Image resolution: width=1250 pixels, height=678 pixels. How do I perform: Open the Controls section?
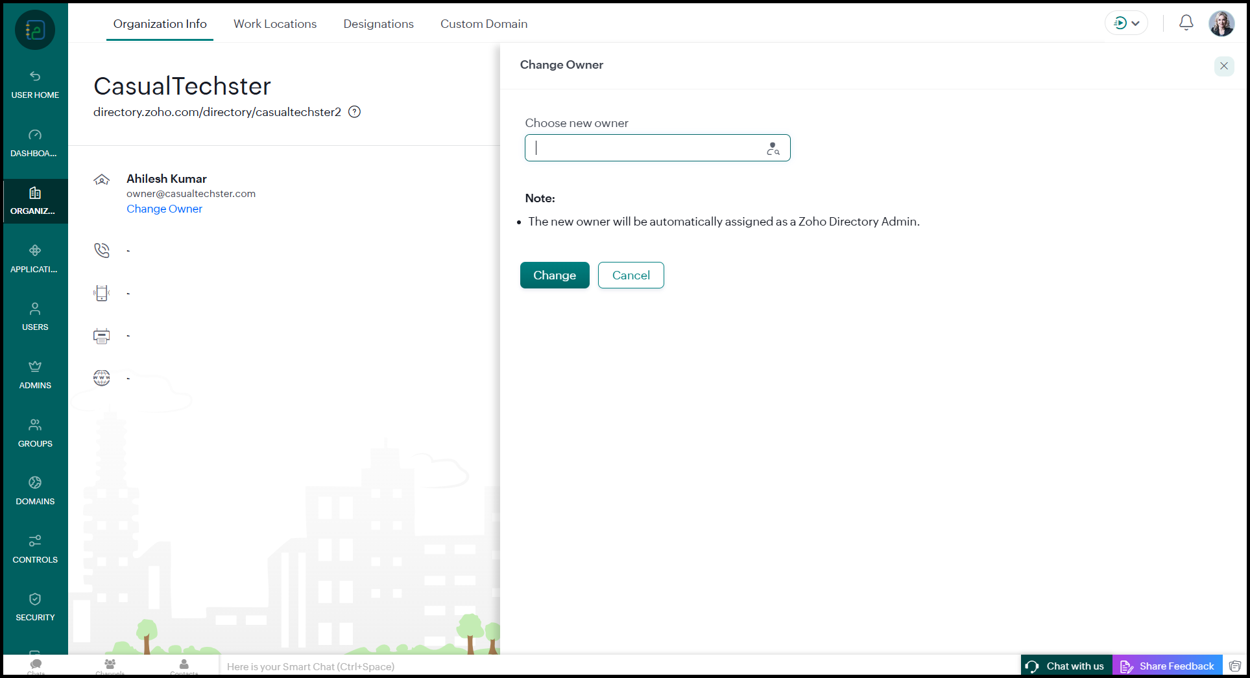pyautogui.click(x=35, y=550)
